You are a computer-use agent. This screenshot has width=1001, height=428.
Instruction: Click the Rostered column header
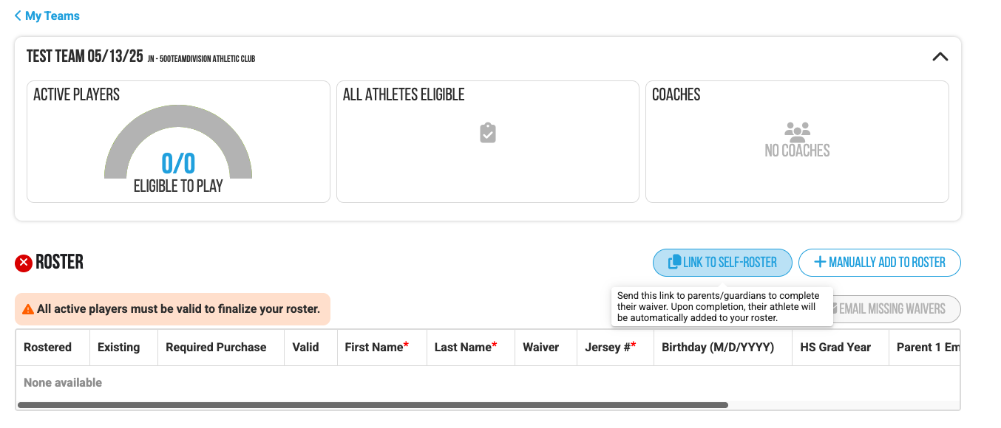click(x=48, y=347)
